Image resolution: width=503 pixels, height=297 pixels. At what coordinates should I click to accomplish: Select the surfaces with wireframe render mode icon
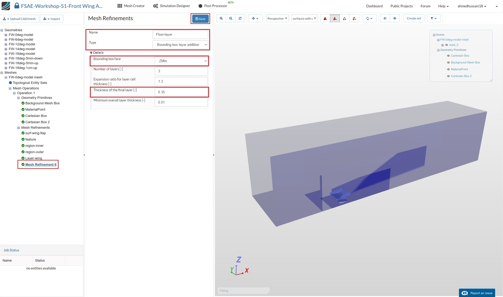(x=335, y=18)
